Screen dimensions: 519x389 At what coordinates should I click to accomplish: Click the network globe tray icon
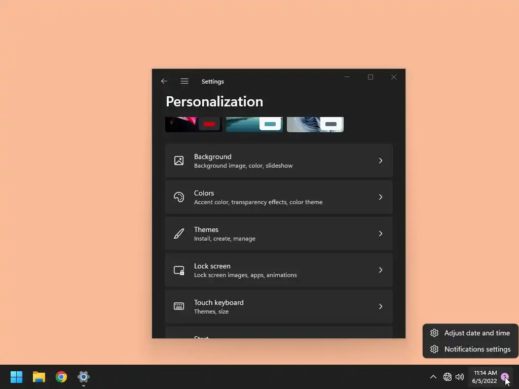[447, 377]
